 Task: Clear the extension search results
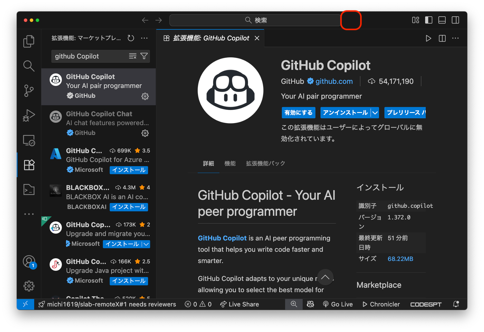133,56
